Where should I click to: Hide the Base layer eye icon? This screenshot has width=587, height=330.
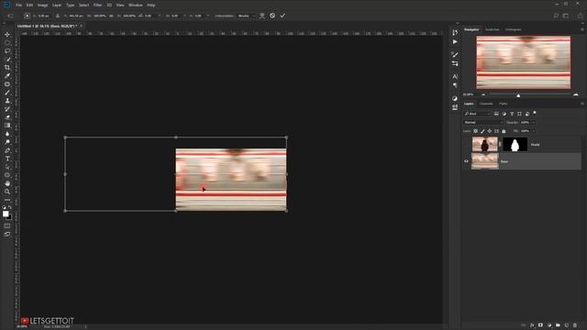point(466,161)
